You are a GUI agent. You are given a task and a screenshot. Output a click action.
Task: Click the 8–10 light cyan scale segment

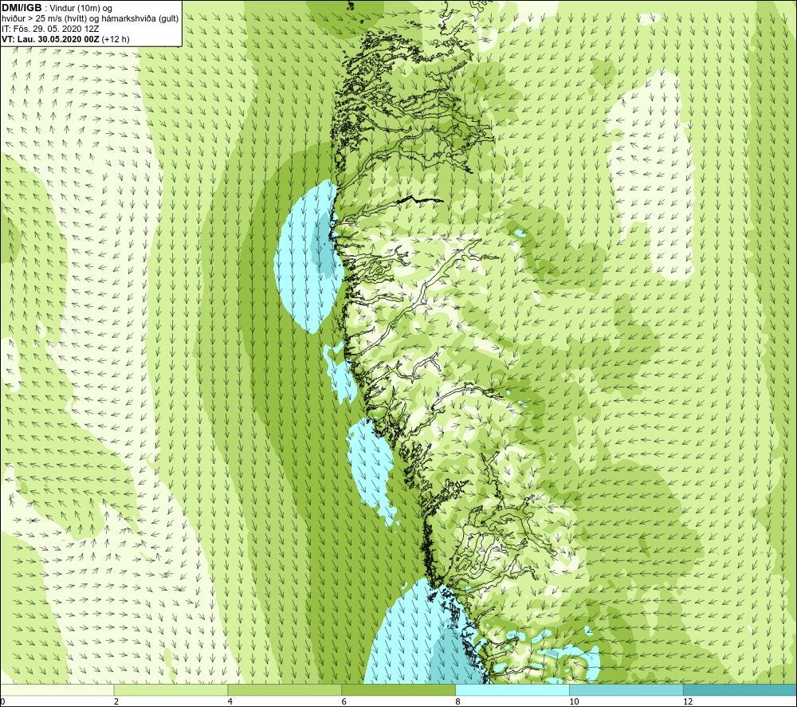point(512,689)
